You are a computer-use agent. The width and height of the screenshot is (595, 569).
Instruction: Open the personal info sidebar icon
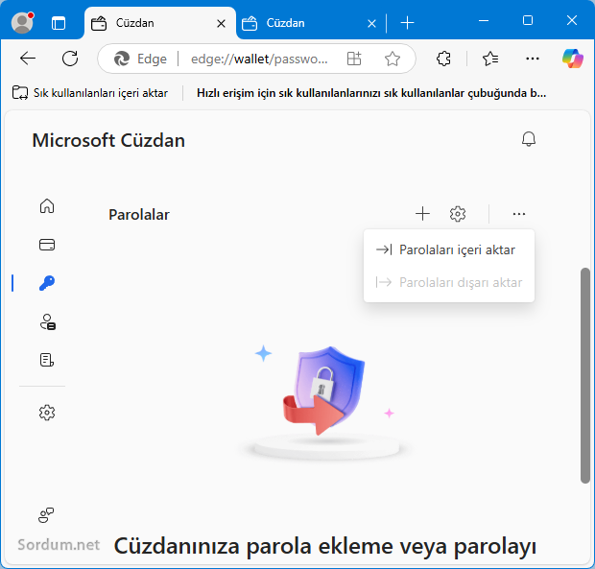(48, 321)
